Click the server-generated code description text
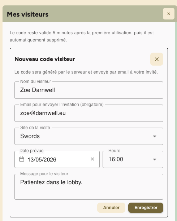This screenshot has width=177, height=221. click(86, 72)
